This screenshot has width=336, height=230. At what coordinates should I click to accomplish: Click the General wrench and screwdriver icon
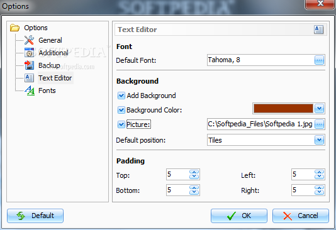tap(29, 40)
